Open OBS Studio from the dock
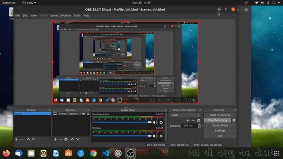The width and height of the screenshot is (283, 159). coord(130,153)
